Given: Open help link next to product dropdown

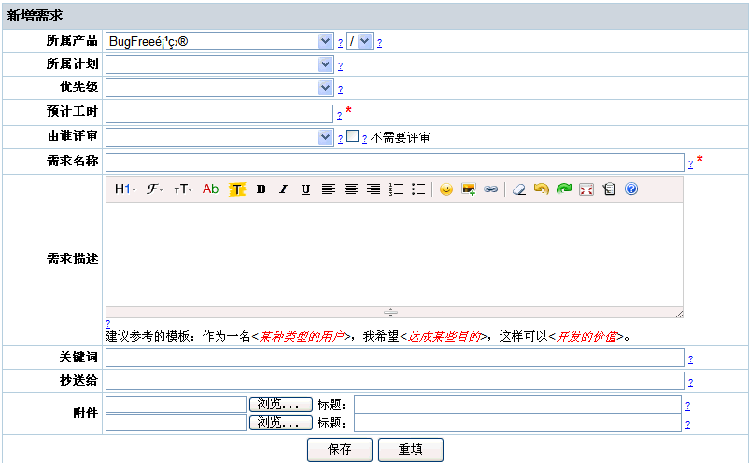Looking at the screenshot, I should 340,43.
